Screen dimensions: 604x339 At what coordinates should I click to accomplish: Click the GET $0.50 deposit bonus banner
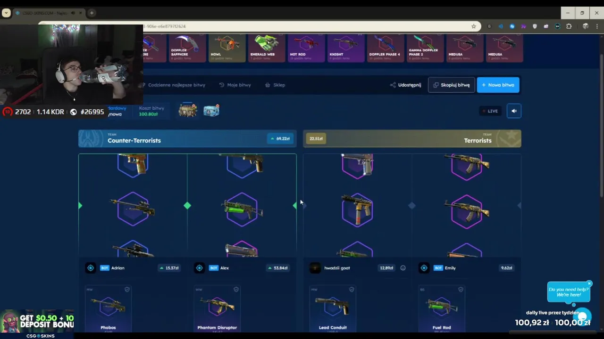(x=37, y=323)
